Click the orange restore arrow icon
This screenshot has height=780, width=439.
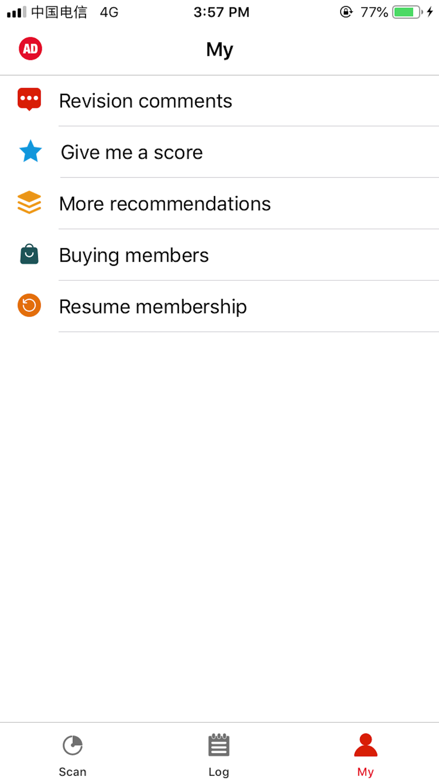(x=29, y=305)
